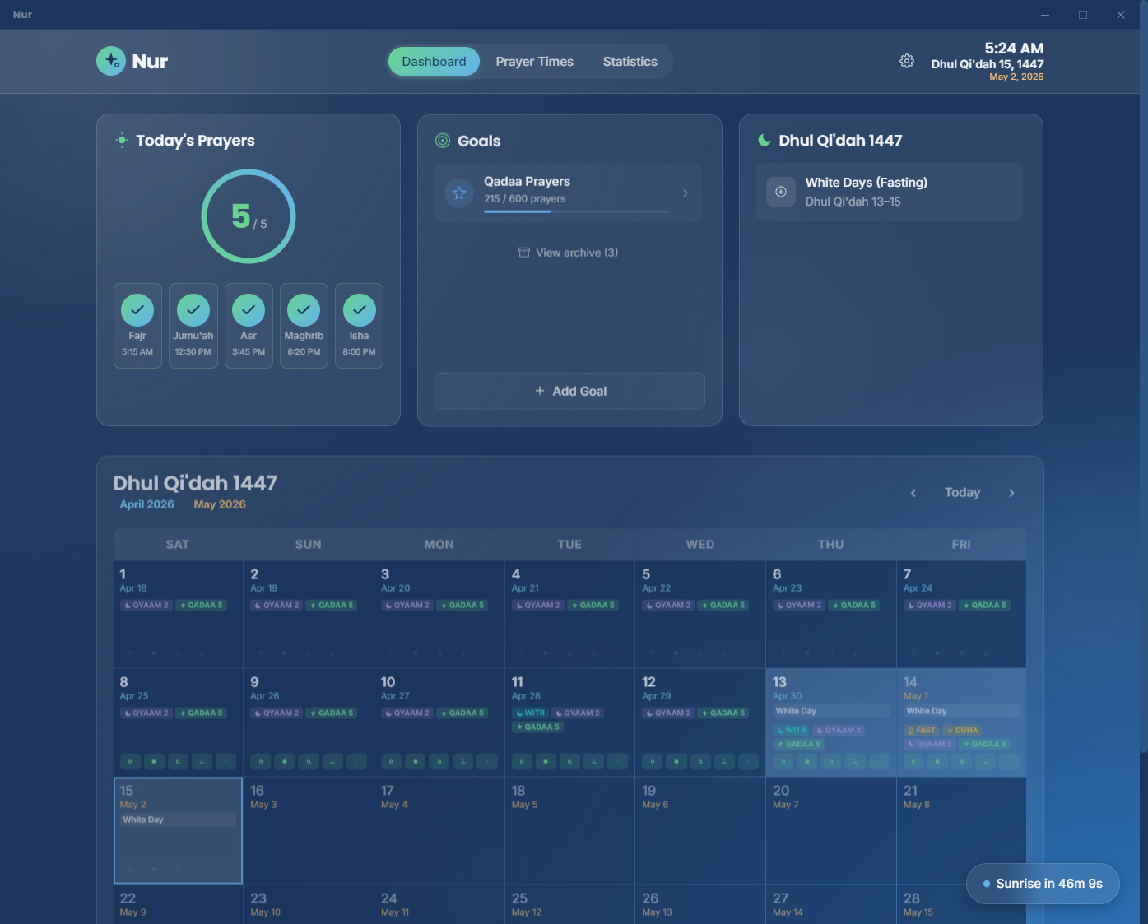Open the Statistics tab

point(630,62)
